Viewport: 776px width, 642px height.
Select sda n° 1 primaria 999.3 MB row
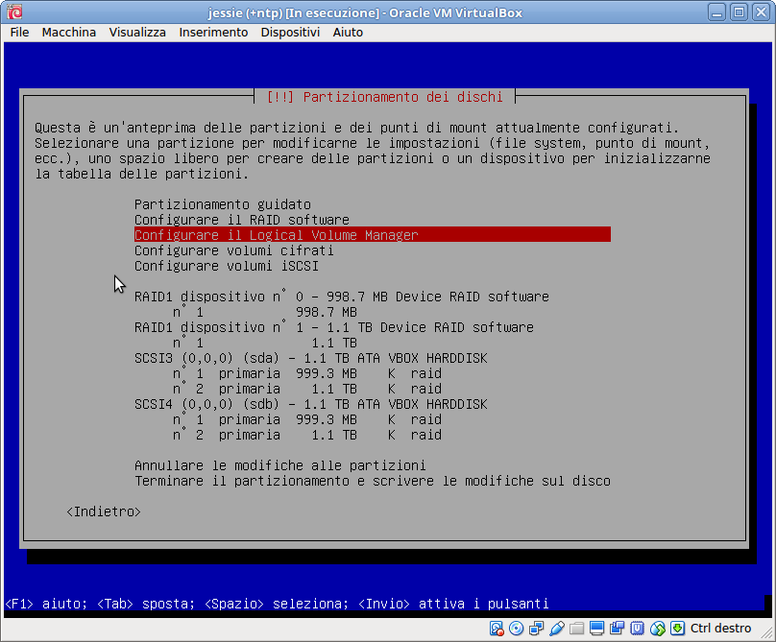coord(306,373)
